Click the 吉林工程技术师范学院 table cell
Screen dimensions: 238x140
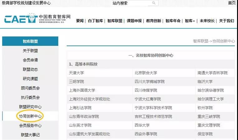click(x=164, y=117)
